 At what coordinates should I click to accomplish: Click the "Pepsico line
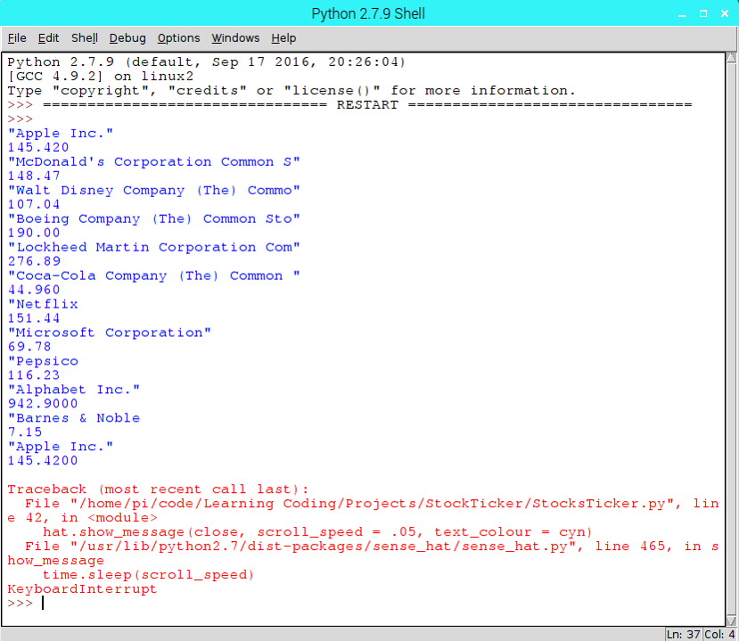(x=43, y=361)
